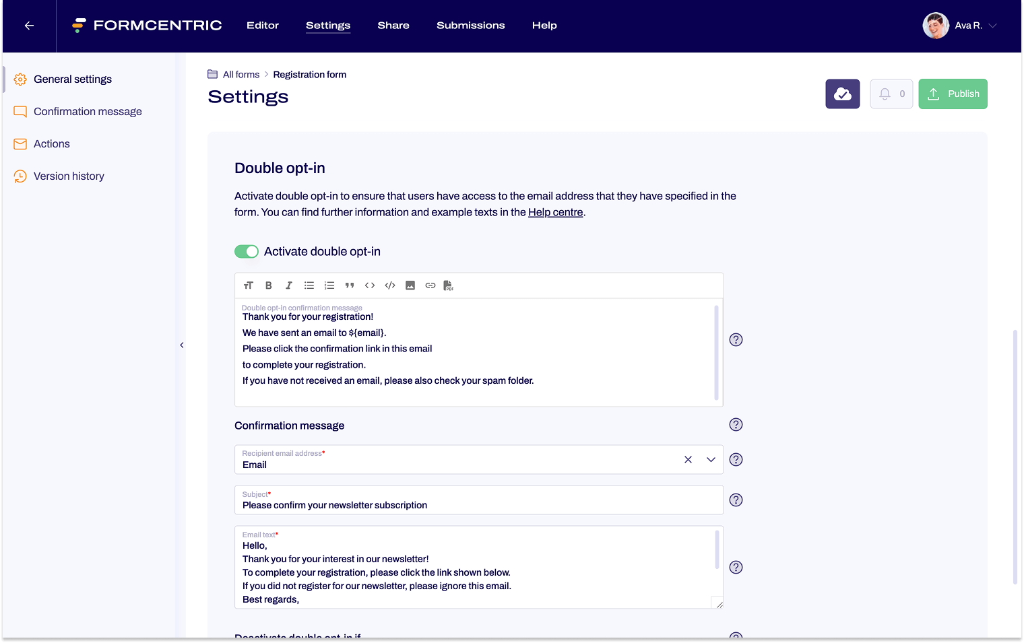
Task: Collapse the settings sidebar with the chevron
Action: click(182, 345)
